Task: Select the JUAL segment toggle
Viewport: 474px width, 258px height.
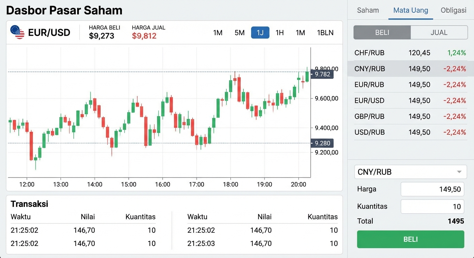Action: [439, 33]
